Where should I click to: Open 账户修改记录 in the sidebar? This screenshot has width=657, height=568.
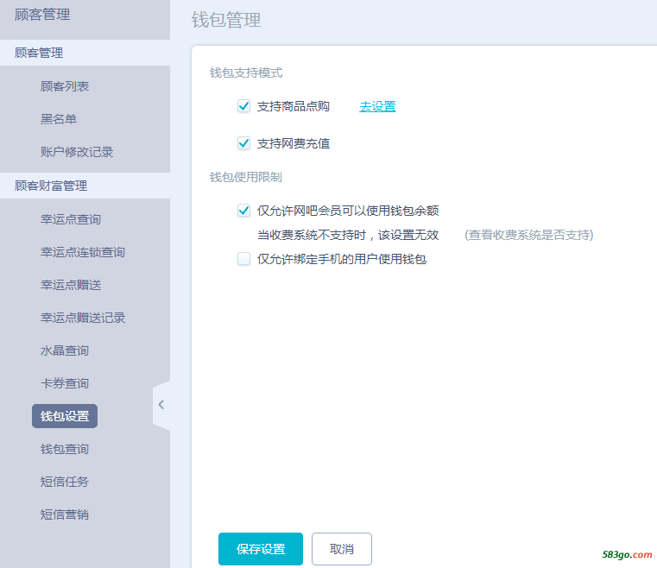coord(77,152)
